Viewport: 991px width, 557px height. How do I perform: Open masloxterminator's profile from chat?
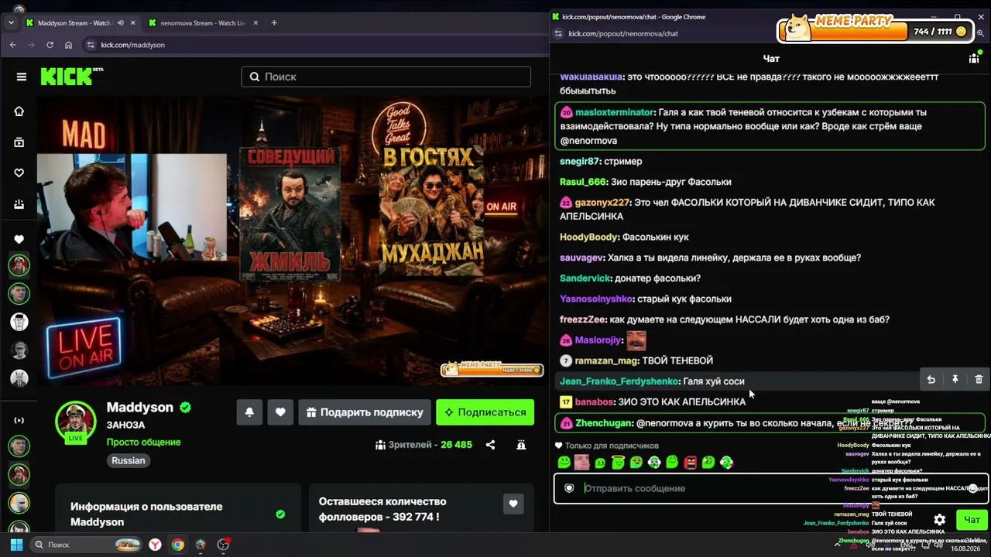coord(615,112)
